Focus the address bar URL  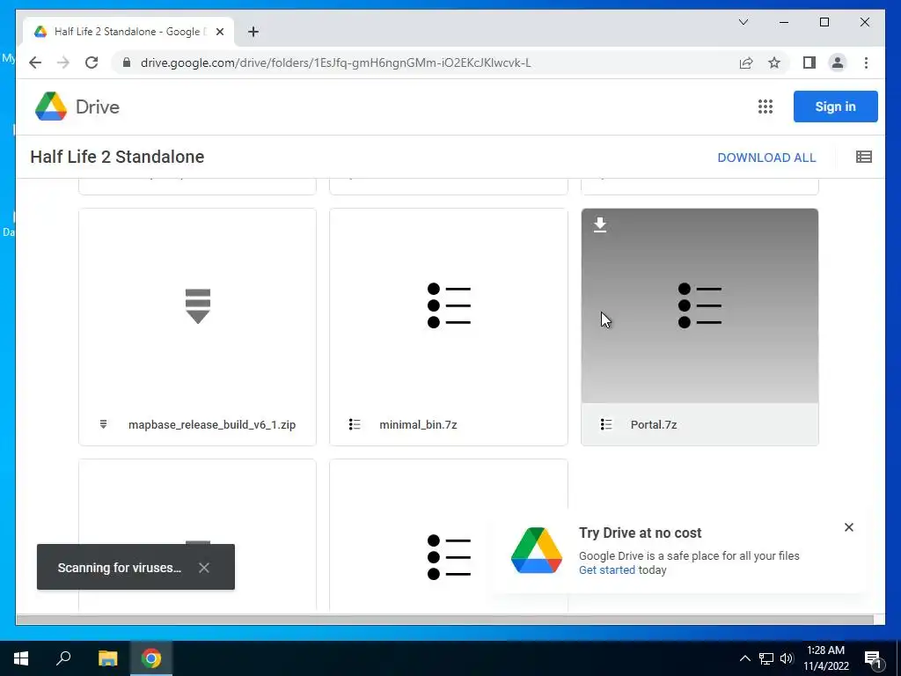pyautogui.click(x=335, y=62)
